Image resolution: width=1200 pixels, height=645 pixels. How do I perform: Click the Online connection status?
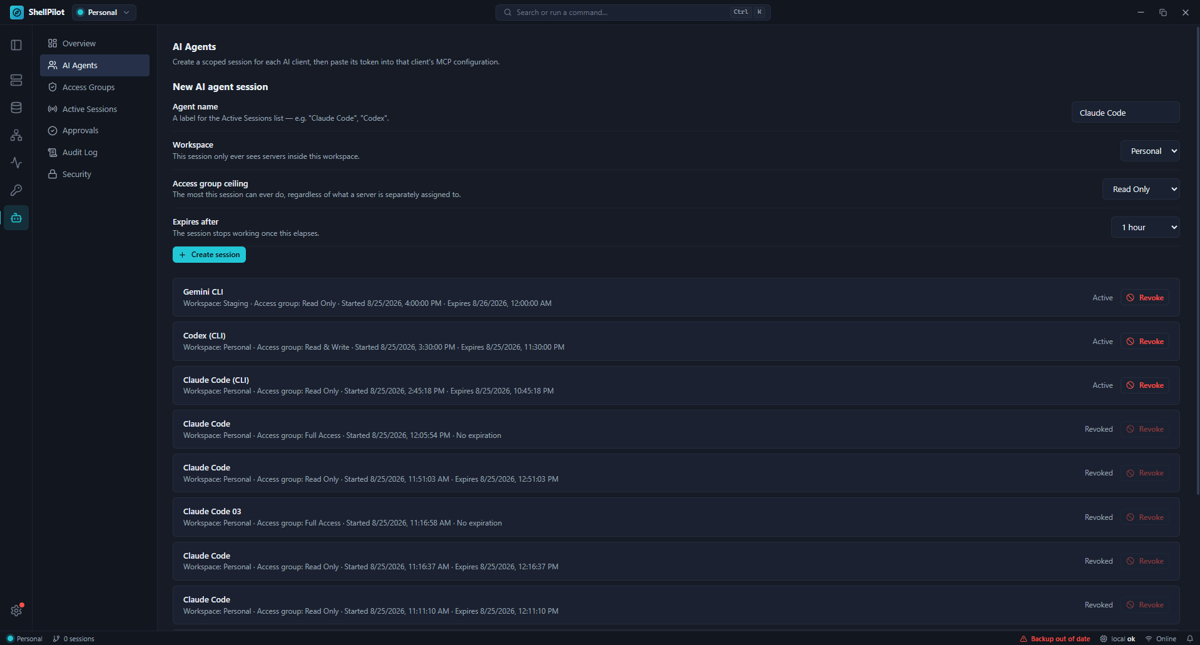(x=1161, y=639)
